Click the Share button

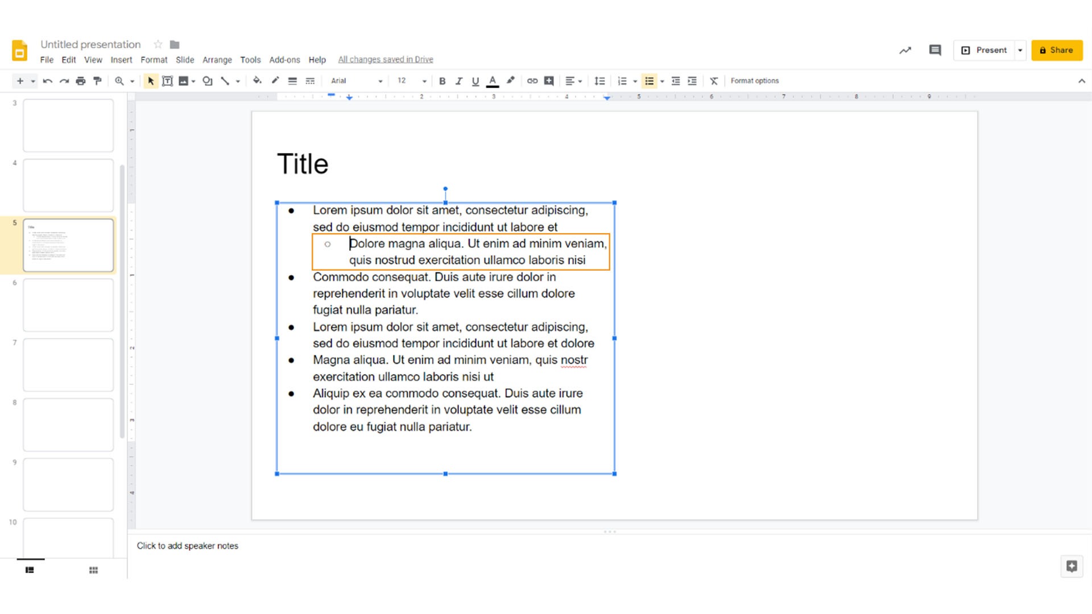[x=1057, y=49]
